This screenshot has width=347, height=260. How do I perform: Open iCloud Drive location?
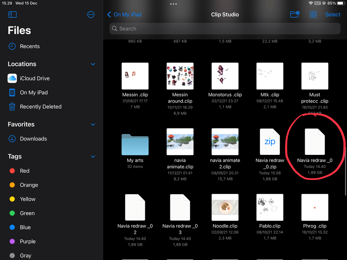(x=35, y=78)
